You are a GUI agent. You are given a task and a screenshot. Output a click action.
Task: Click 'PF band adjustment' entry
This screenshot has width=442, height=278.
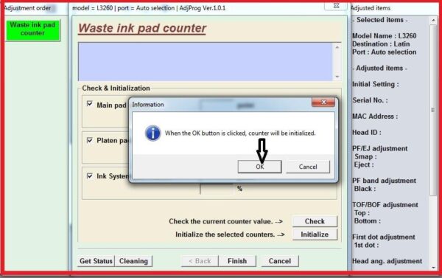pos(384,181)
